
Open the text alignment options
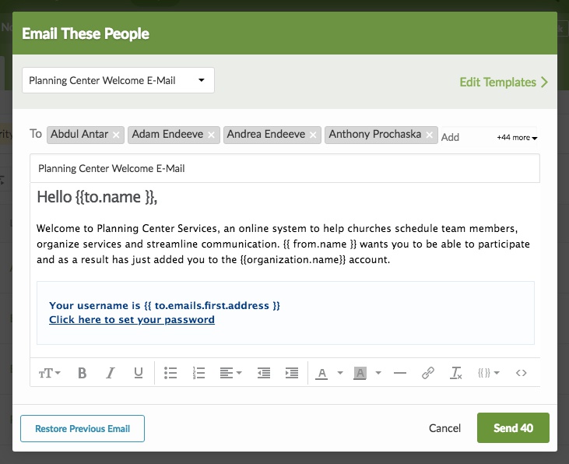230,373
